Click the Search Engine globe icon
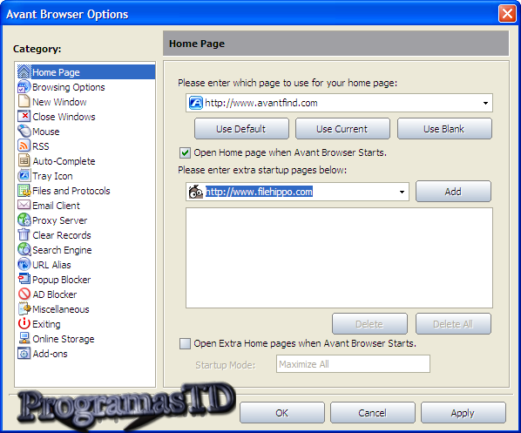521x433 pixels. (x=24, y=249)
